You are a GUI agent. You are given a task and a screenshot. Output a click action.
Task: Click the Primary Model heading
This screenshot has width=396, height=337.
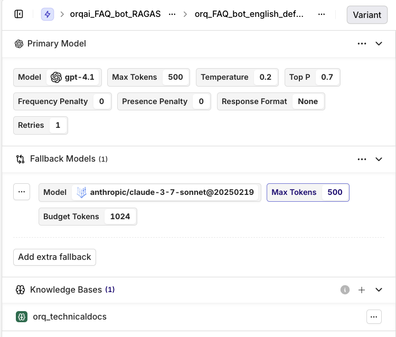[x=56, y=44]
